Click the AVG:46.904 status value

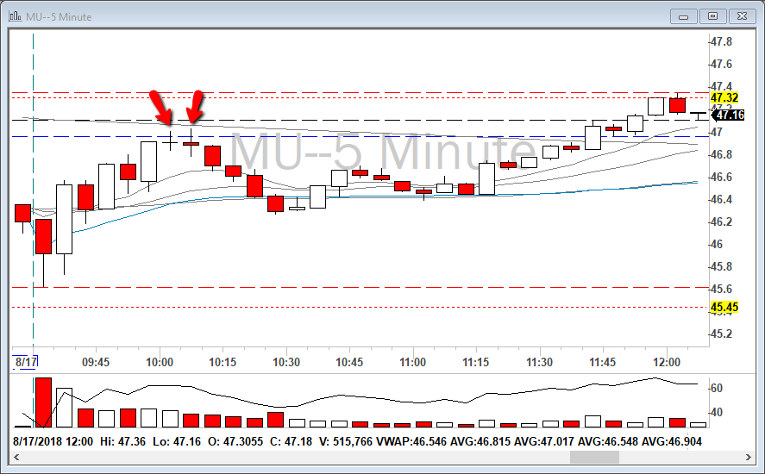pyautogui.click(x=671, y=442)
